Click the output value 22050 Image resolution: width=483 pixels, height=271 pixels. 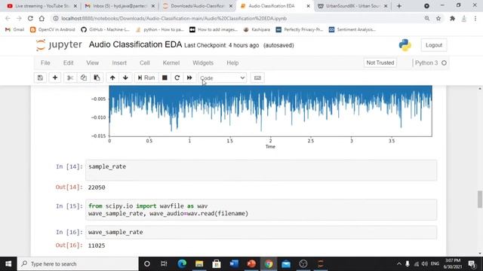tap(97, 187)
